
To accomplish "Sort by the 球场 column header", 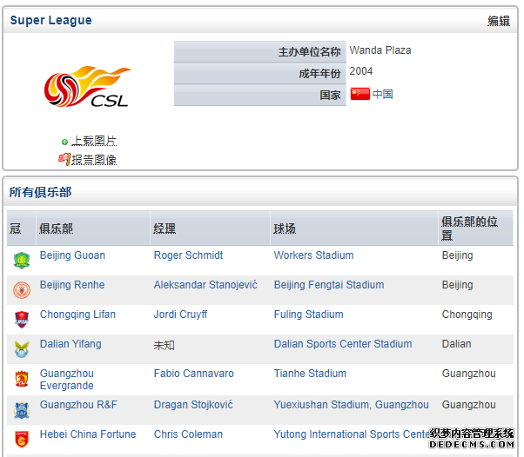I will (285, 228).
